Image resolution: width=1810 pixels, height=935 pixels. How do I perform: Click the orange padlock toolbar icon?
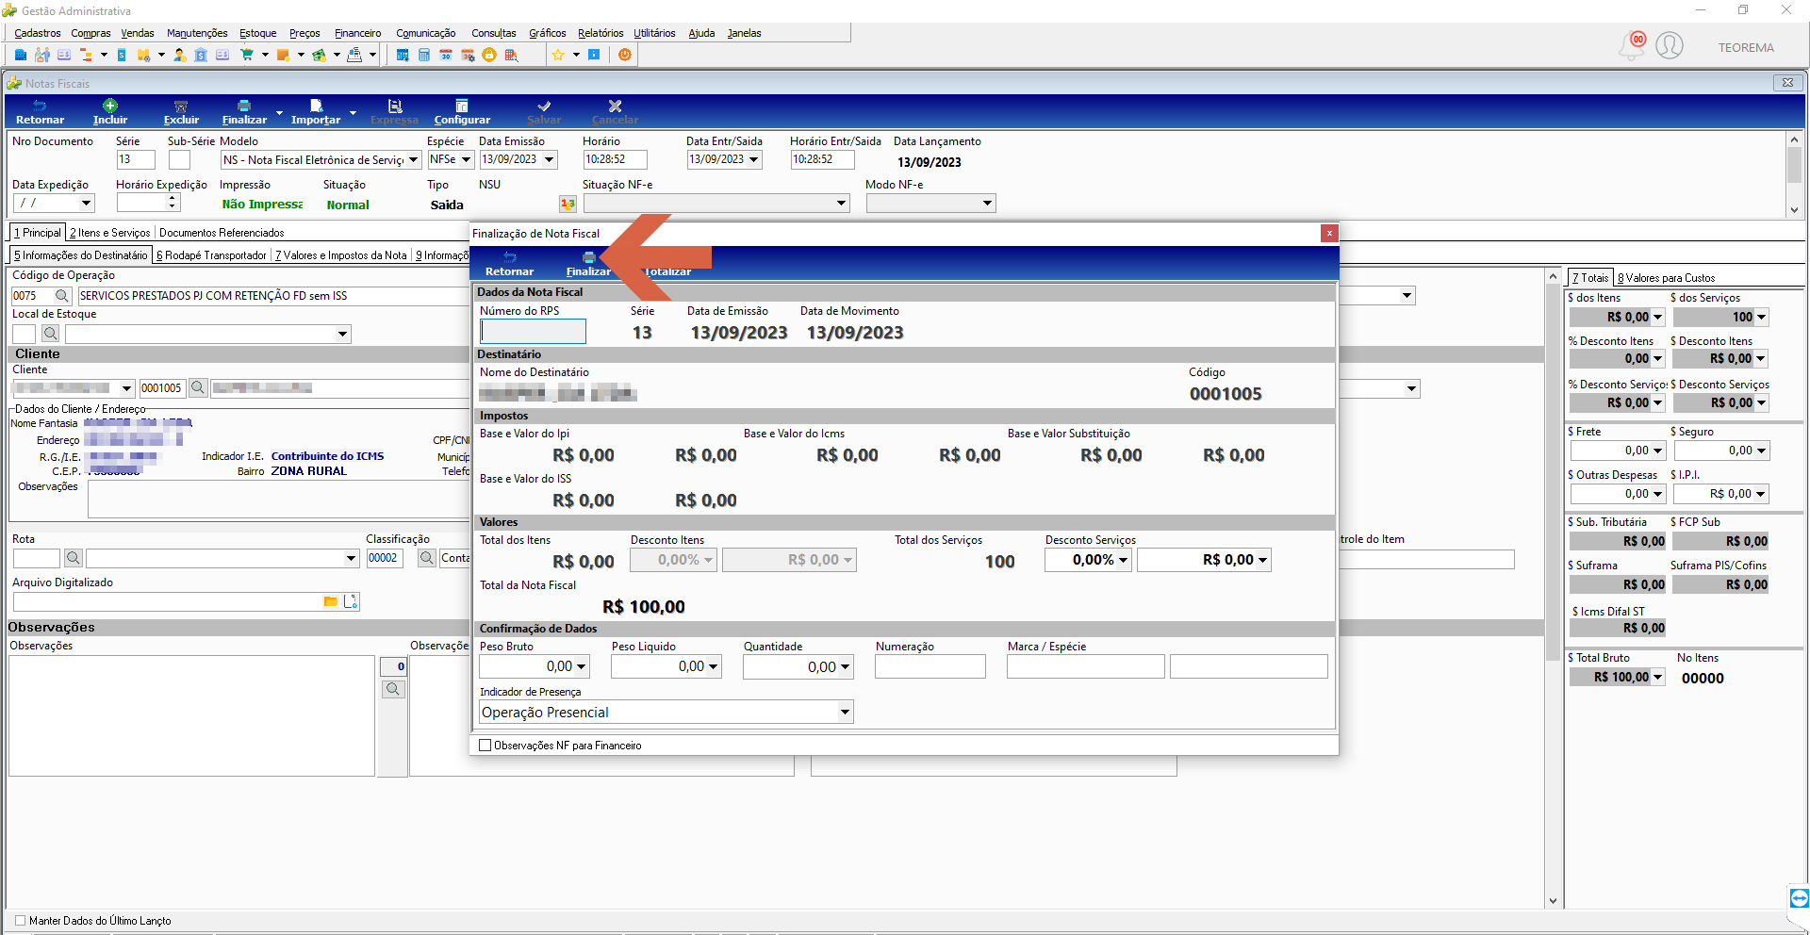(489, 55)
